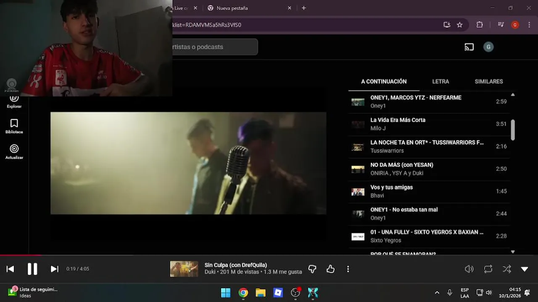Switch to the A CONTINUACIÓN tab
Image resolution: width=538 pixels, height=302 pixels.
(384, 81)
